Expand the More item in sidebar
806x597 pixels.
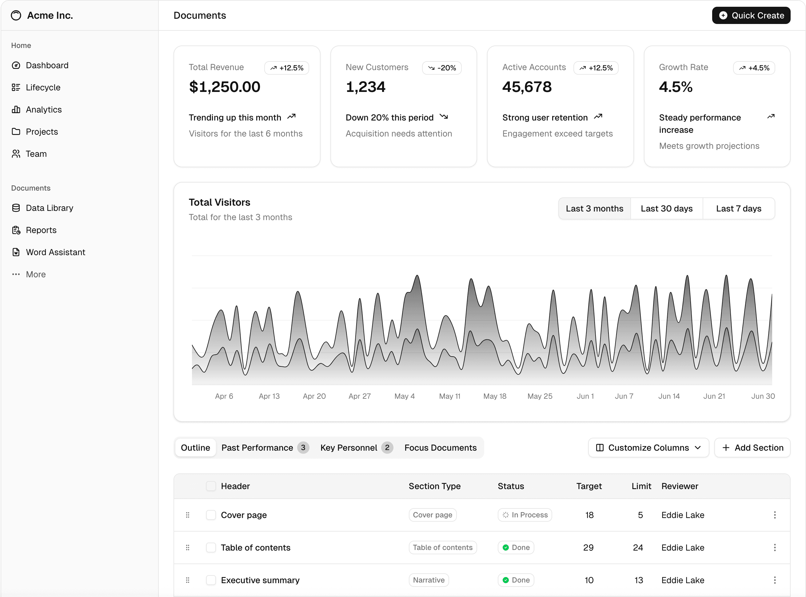[35, 274]
